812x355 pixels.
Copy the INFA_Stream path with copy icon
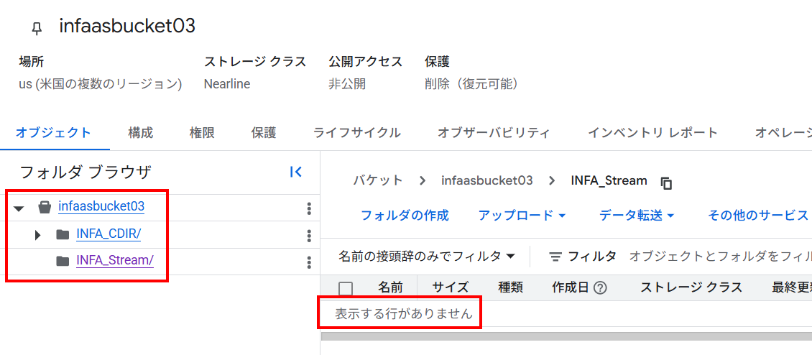pyautogui.click(x=666, y=183)
